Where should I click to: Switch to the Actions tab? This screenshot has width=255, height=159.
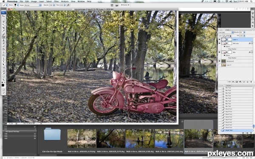click(x=229, y=86)
